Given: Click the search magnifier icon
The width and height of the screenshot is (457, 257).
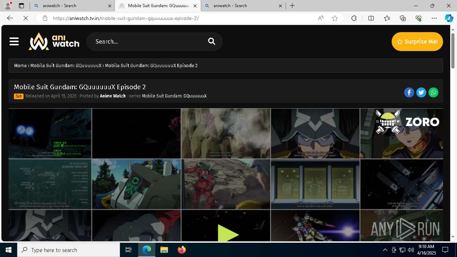Looking at the screenshot, I should tap(212, 41).
